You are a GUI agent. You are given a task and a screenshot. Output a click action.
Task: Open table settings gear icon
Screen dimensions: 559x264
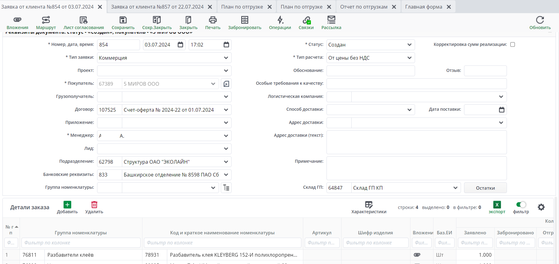(541, 207)
